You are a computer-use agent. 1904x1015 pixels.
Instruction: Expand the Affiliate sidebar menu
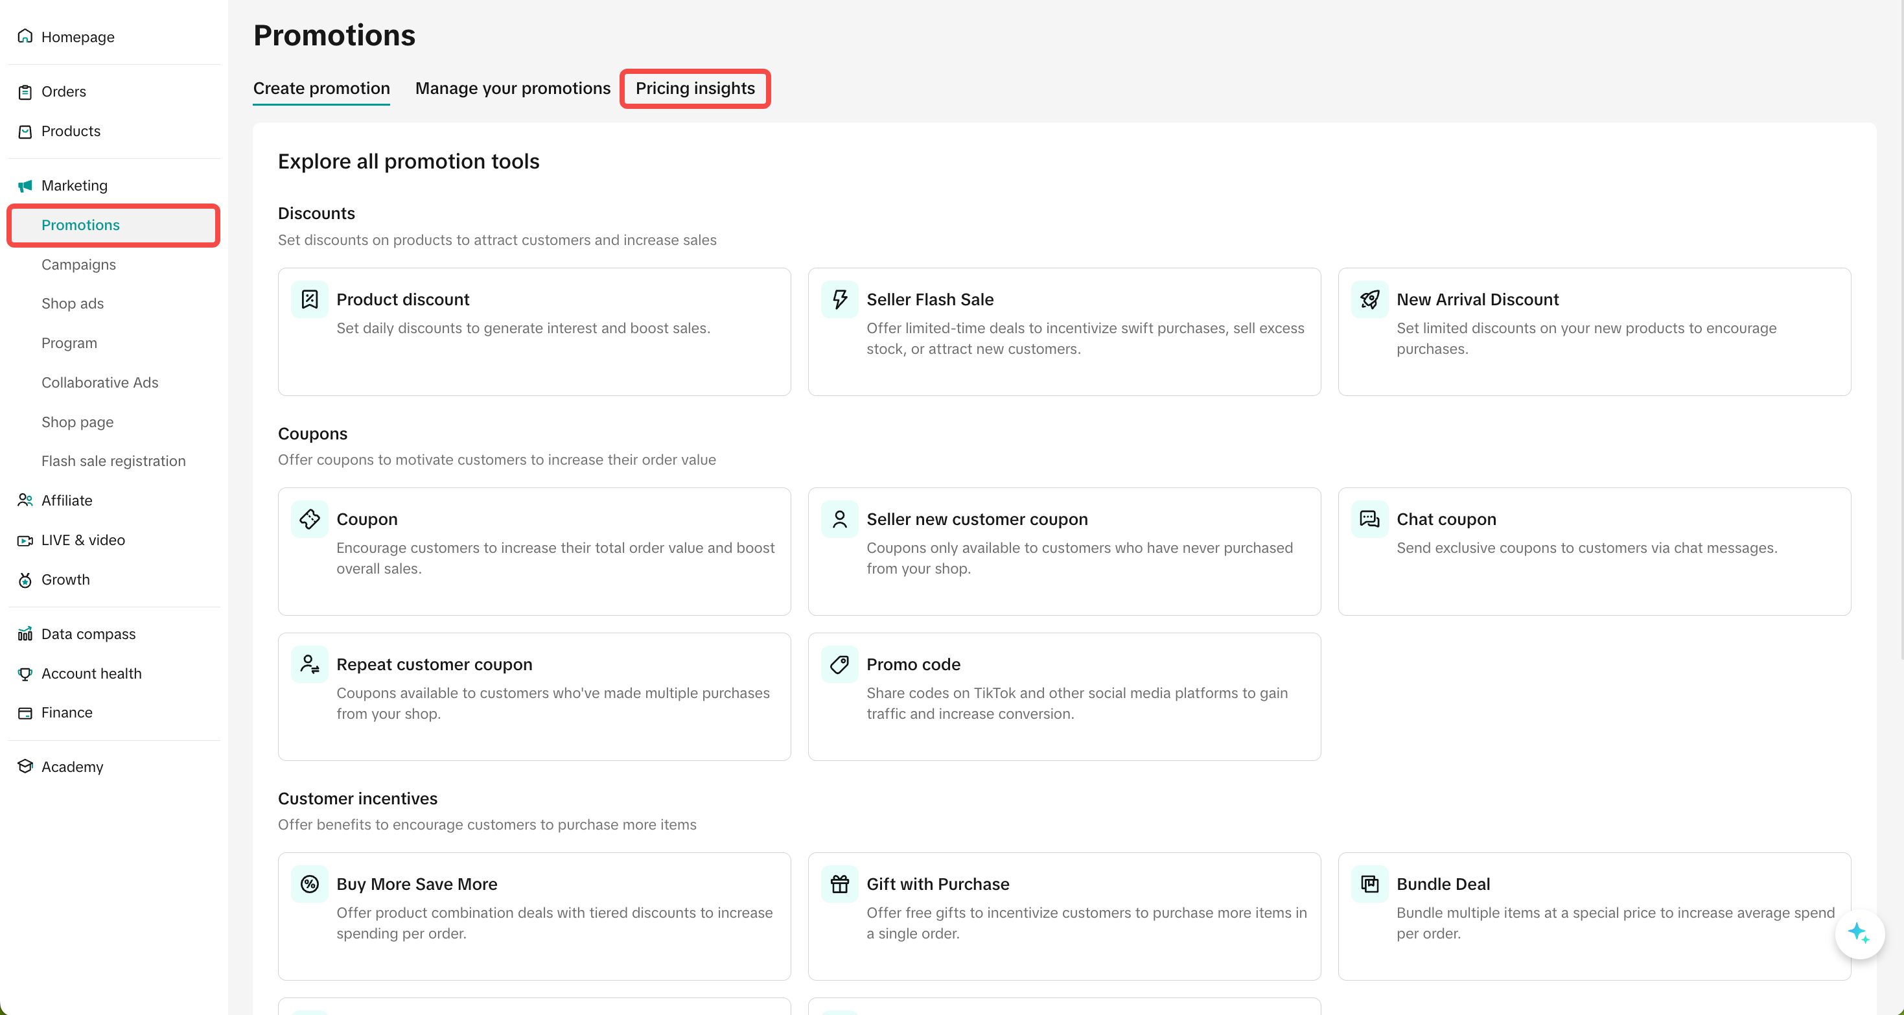67,500
